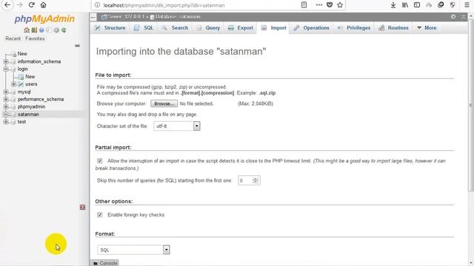The width and height of the screenshot is (474, 266).
Task: Open the Recent tables link
Action: [13, 38]
